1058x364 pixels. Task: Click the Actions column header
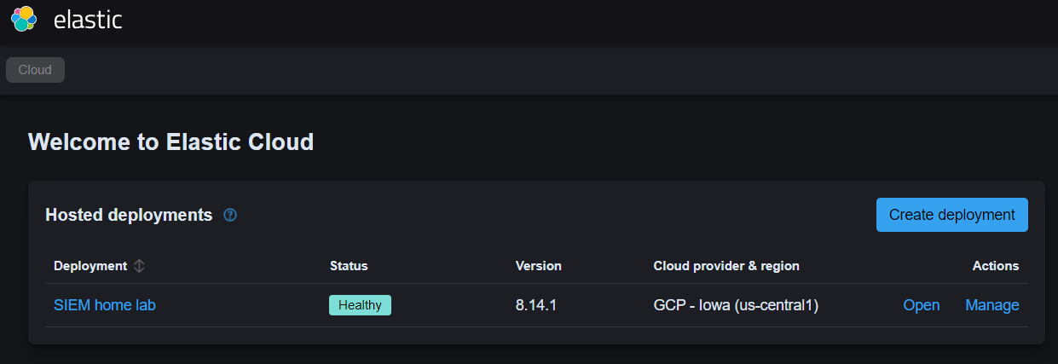coord(996,266)
